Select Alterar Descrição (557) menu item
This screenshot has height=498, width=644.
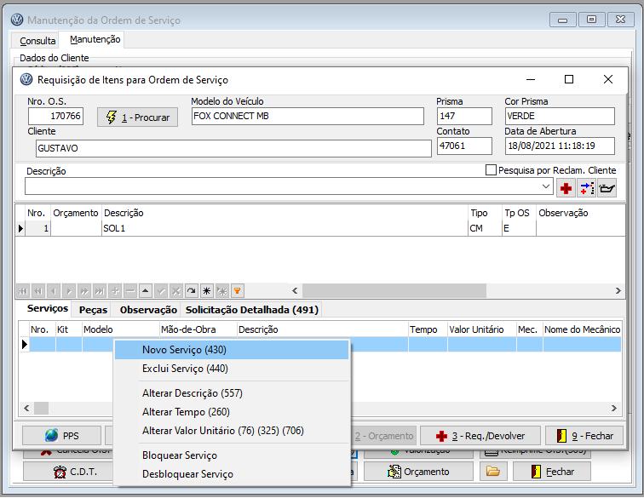click(232, 393)
